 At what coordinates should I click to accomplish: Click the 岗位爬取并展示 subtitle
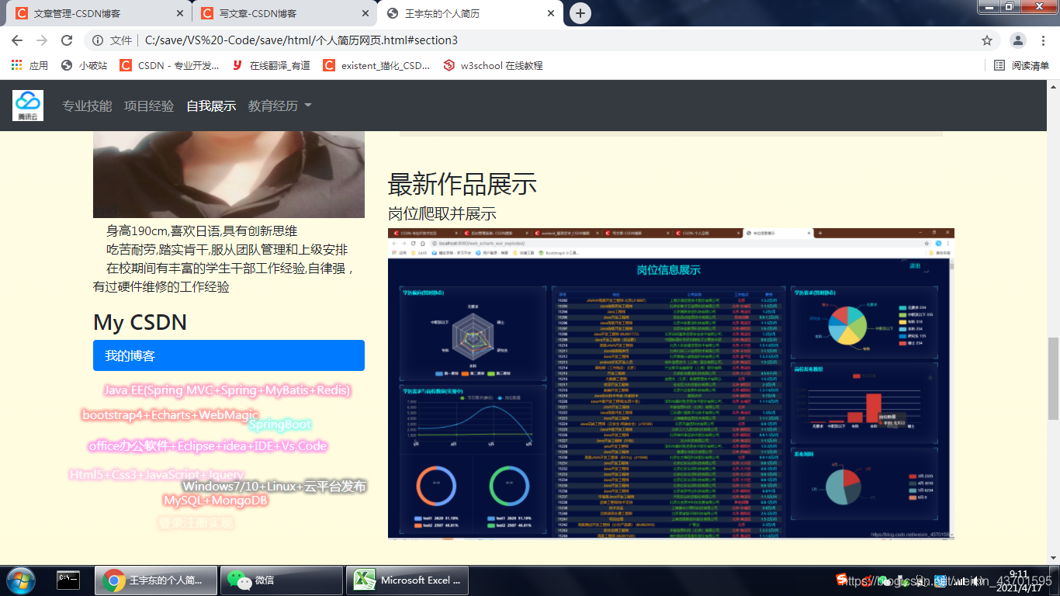[x=442, y=213]
